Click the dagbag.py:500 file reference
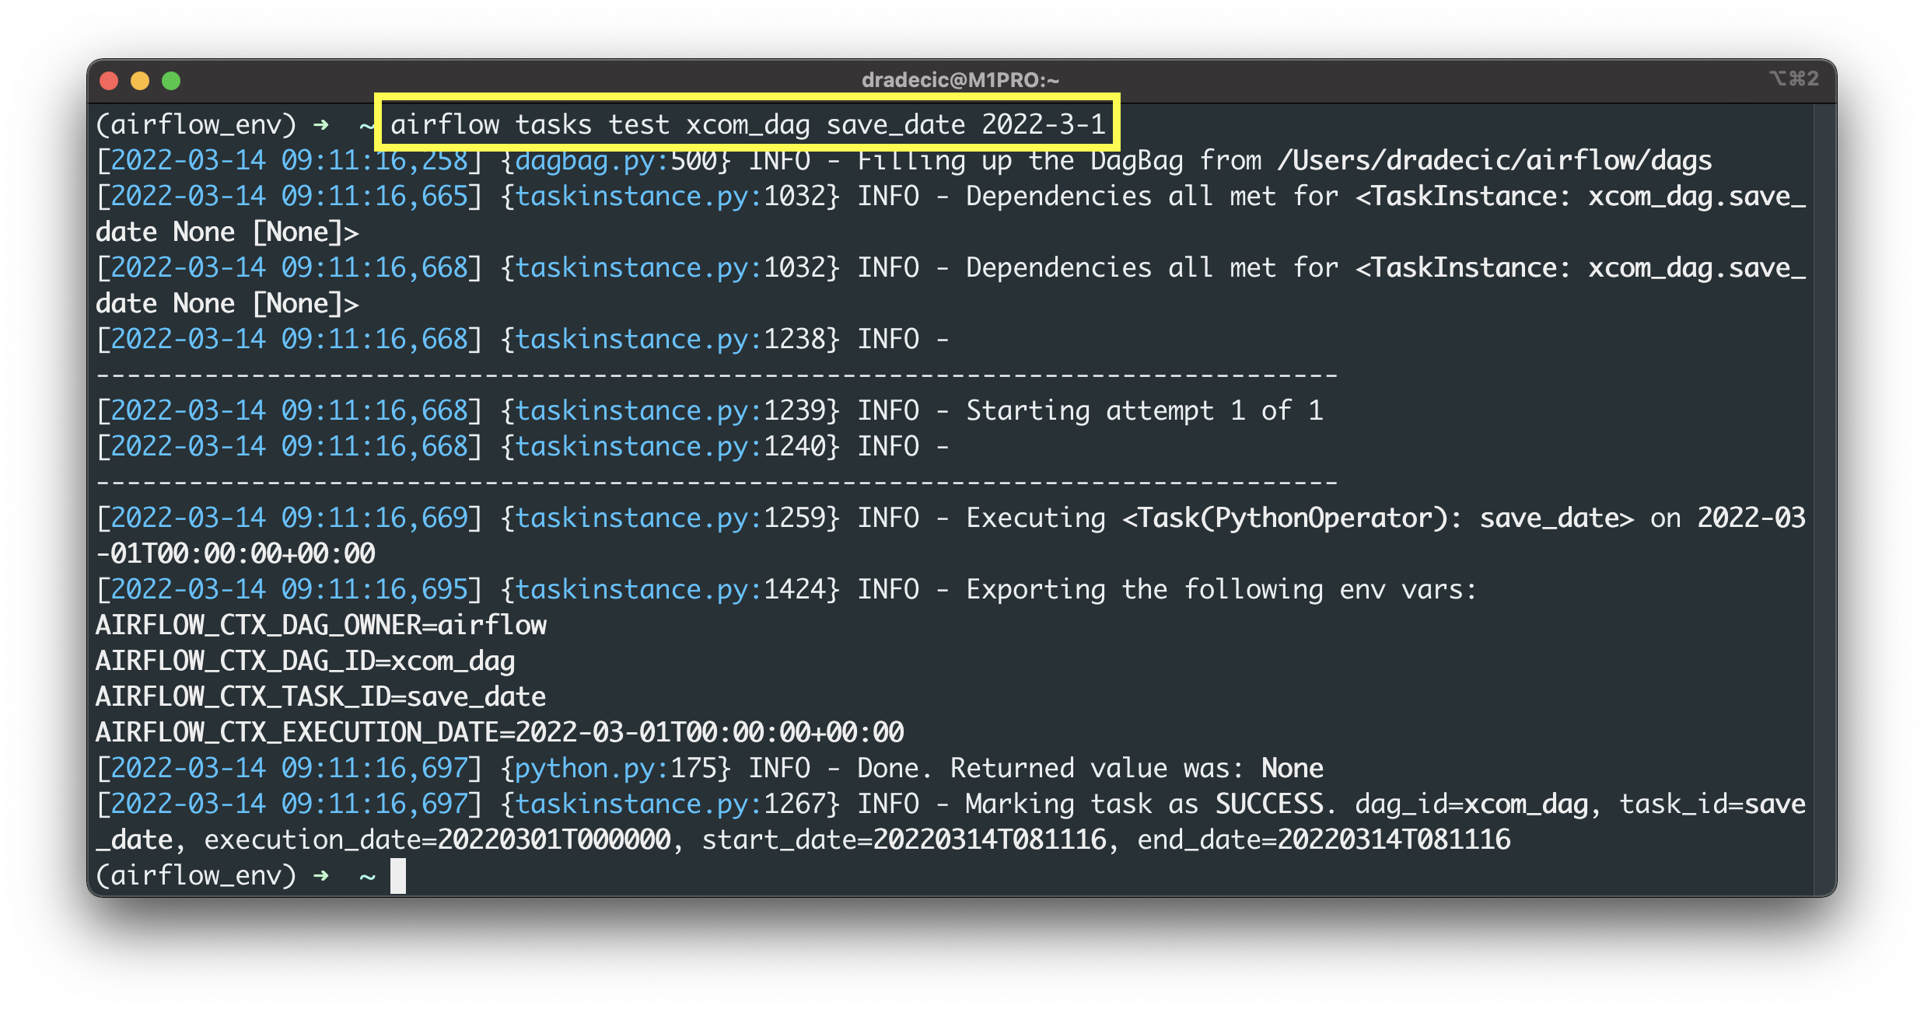Screen dimensions: 1924x1012 click(618, 160)
